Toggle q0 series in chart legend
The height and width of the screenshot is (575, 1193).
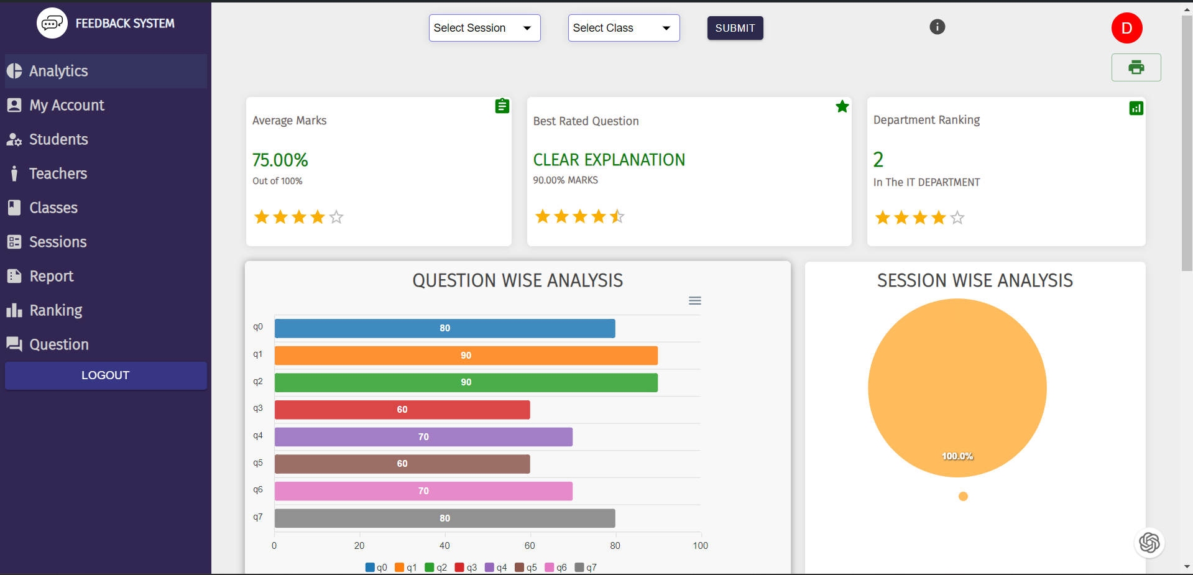[x=376, y=567]
